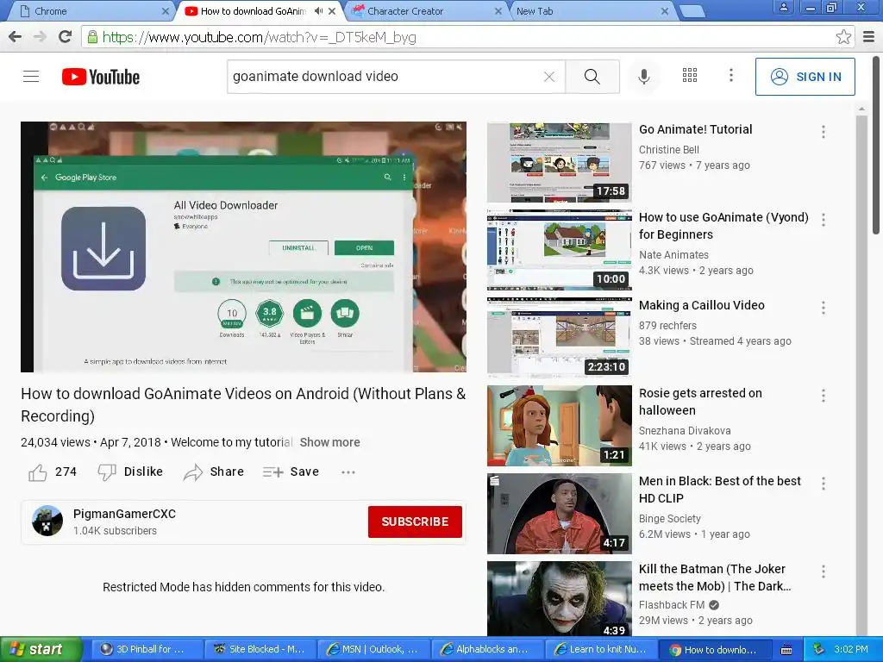Image resolution: width=883 pixels, height=662 pixels.
Task: Click the system clock 3:02 PM
Action: click(850, 649)
